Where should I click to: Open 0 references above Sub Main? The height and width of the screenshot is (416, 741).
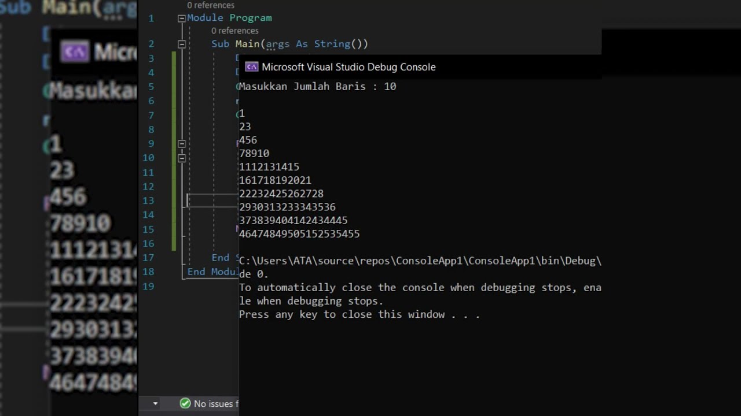[x=234, y=31]
